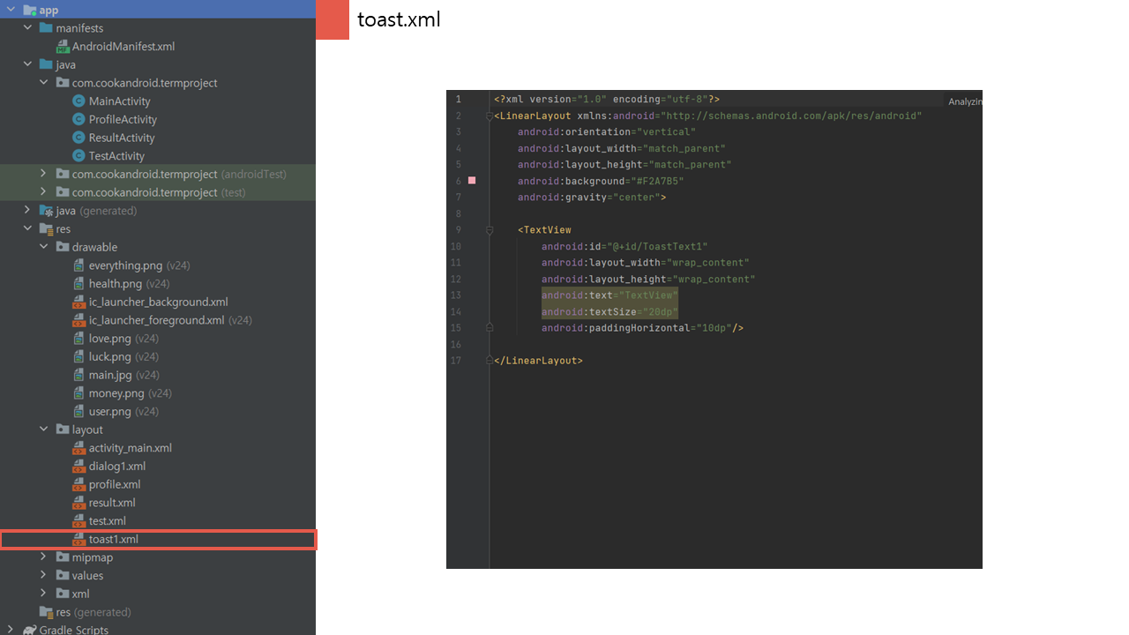This screenshot has height=635, width=1129.
Task: Collapse the app module node
Action: click(11, 10)
